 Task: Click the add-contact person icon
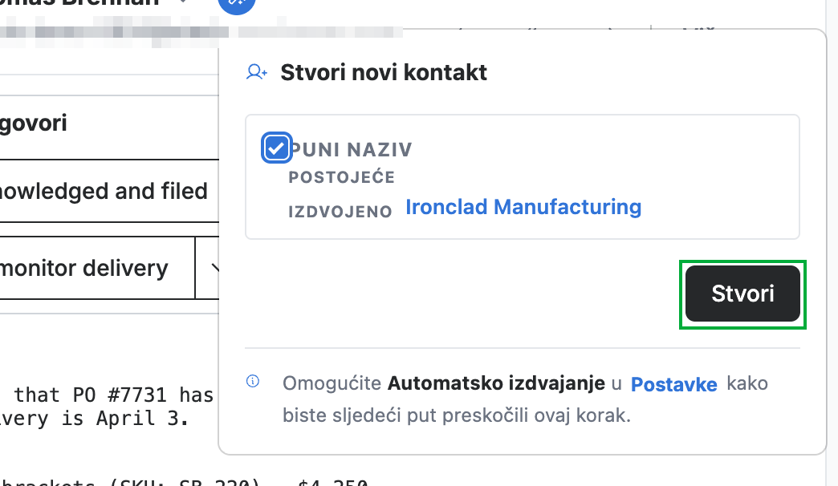[257, 72]
